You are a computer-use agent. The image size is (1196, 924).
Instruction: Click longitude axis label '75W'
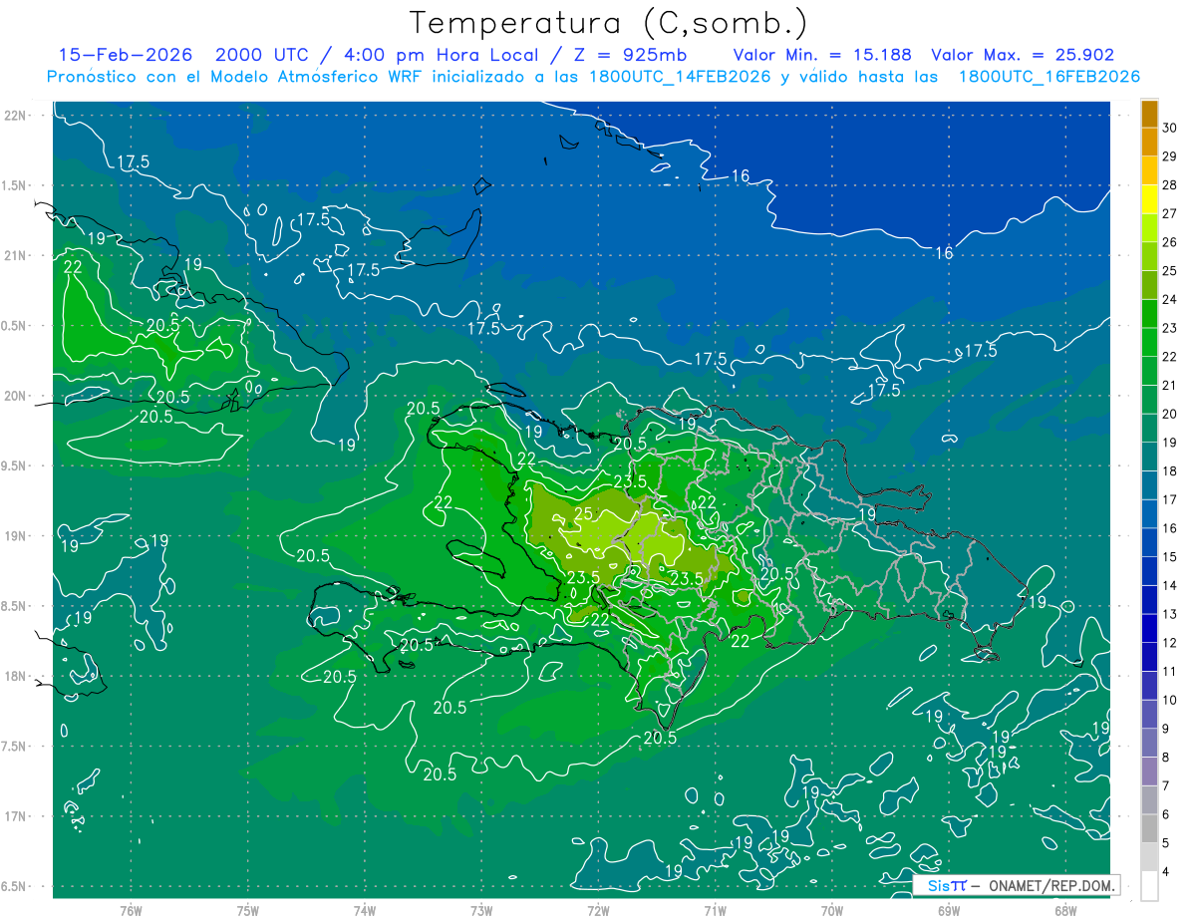[248, 910]
